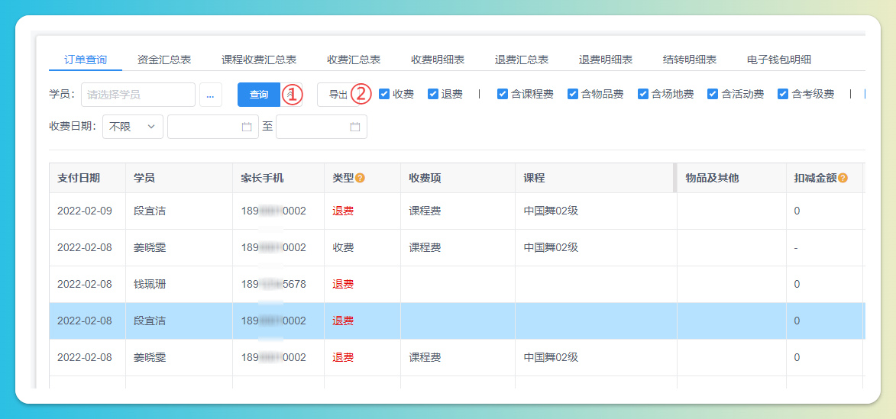Click 段宜洁 in the 2022-02-09 row
The image size is (896, 419).
click(150, 211)
